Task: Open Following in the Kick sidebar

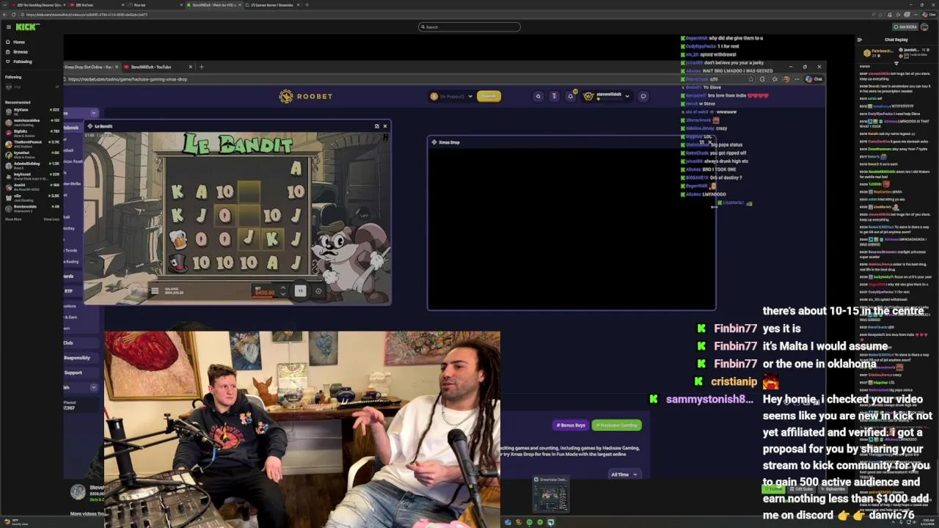Action: point(23,62)
